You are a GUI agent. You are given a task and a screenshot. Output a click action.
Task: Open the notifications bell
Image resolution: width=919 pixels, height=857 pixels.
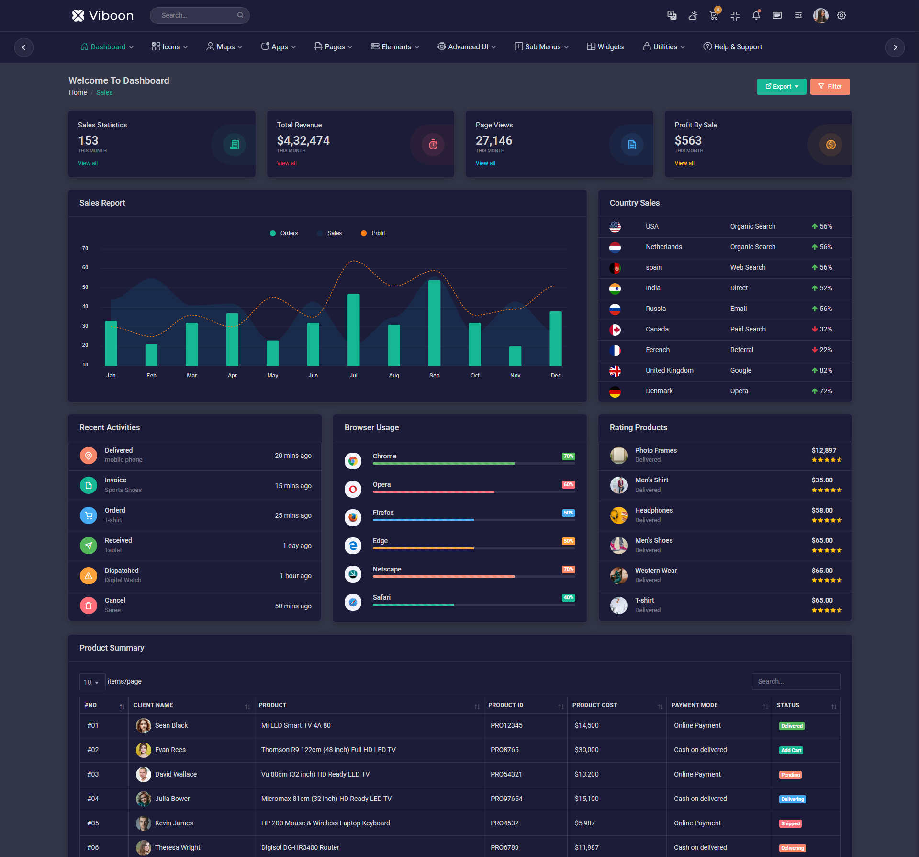(x=756, y=15)
